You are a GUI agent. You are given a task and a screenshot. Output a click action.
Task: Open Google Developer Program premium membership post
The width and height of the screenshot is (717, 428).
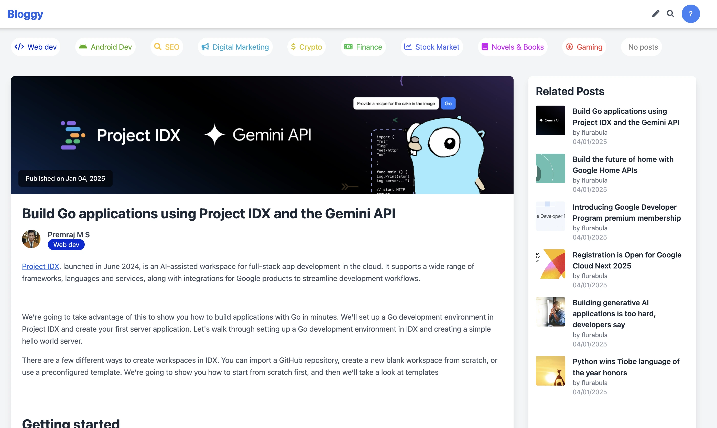pos(626,212)
